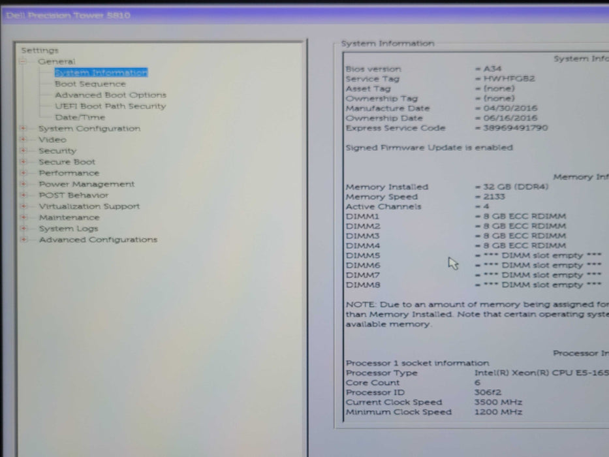
Task: Expand System Configuration with its plus icon
Action: point(24,129)
